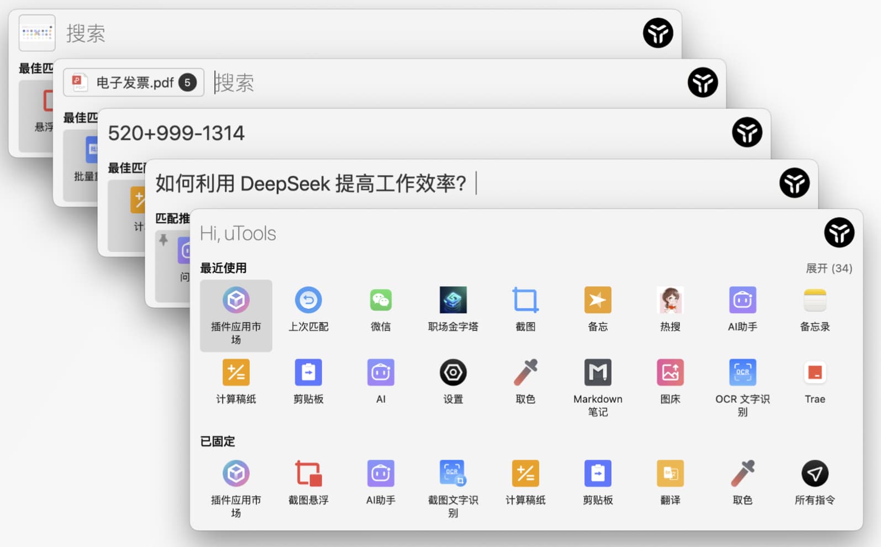
Task: Click uTools logo in 电子发票.pdf window
Action: [703, 82]
